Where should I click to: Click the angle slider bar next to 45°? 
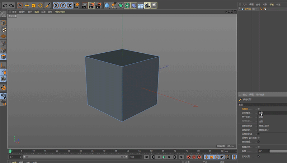279,151
